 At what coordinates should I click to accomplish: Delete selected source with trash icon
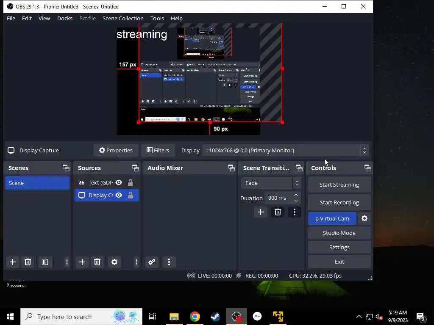pyautogui.click(x=97, y=262)
